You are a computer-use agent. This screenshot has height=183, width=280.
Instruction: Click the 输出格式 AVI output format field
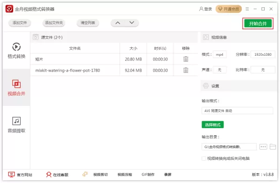coord(238,111)
